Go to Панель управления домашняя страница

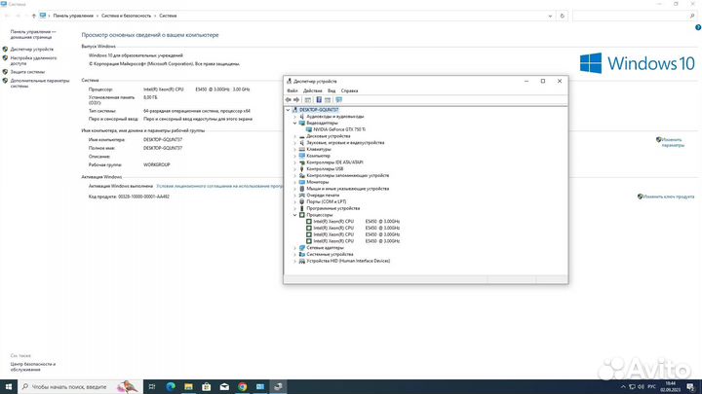pos(33,34)
